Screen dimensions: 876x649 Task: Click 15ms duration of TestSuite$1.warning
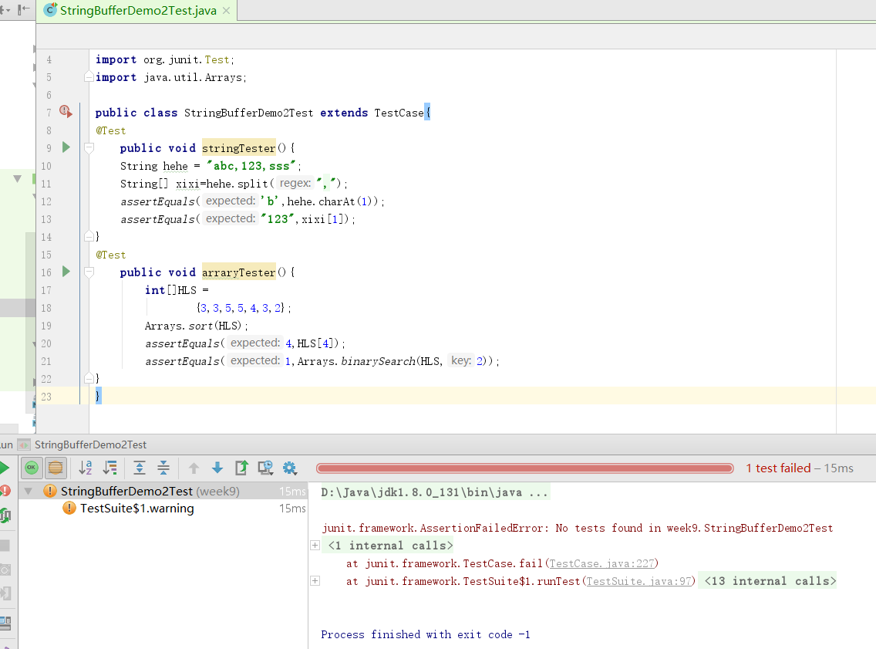[x=292, y=509]
